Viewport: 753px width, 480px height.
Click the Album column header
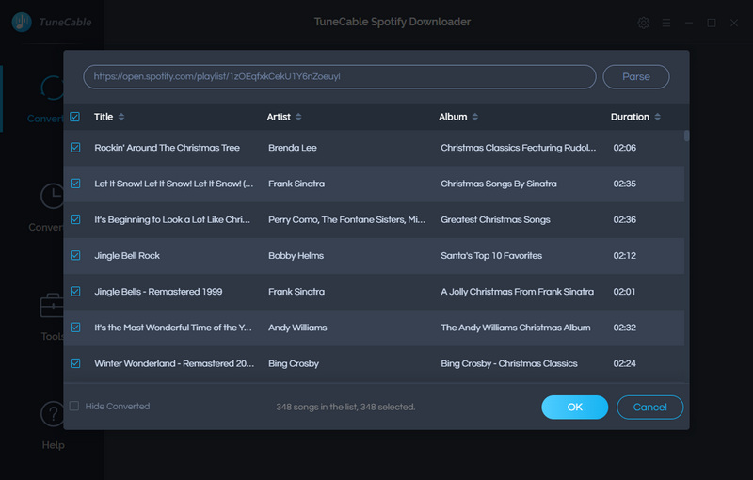coord(453,117)
